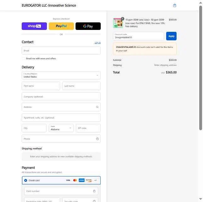
Task: Focus the Address field
Action: pyautogui.click(x=61, y=107)
